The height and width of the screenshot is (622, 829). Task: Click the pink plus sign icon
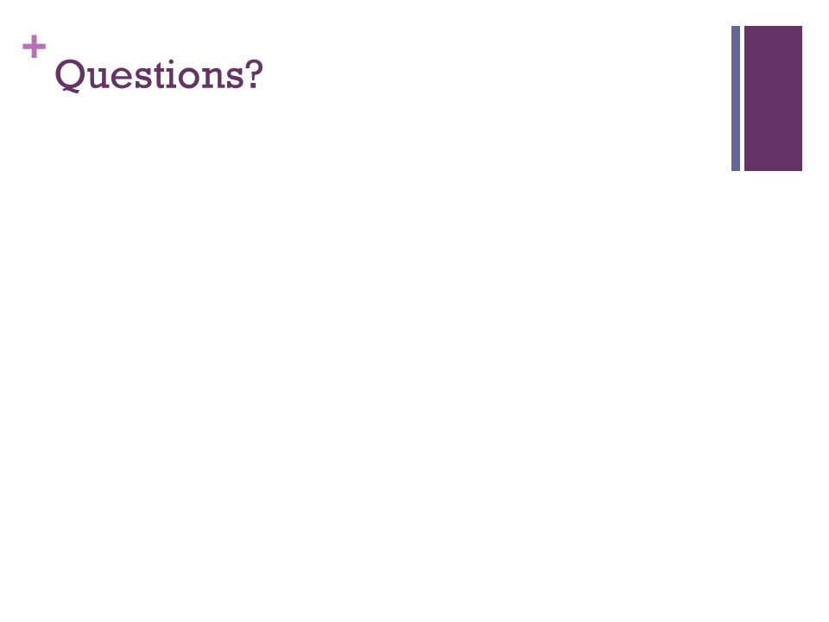pos(35,47)
